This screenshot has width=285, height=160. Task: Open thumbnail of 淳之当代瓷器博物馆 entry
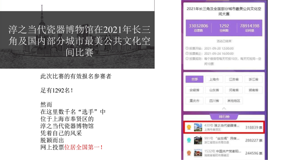(x=198, y=128)
